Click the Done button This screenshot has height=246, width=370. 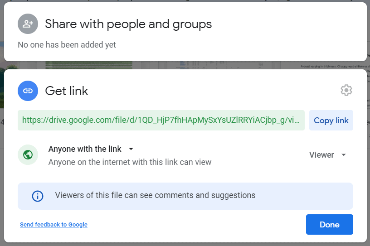[x=329, y=225]
